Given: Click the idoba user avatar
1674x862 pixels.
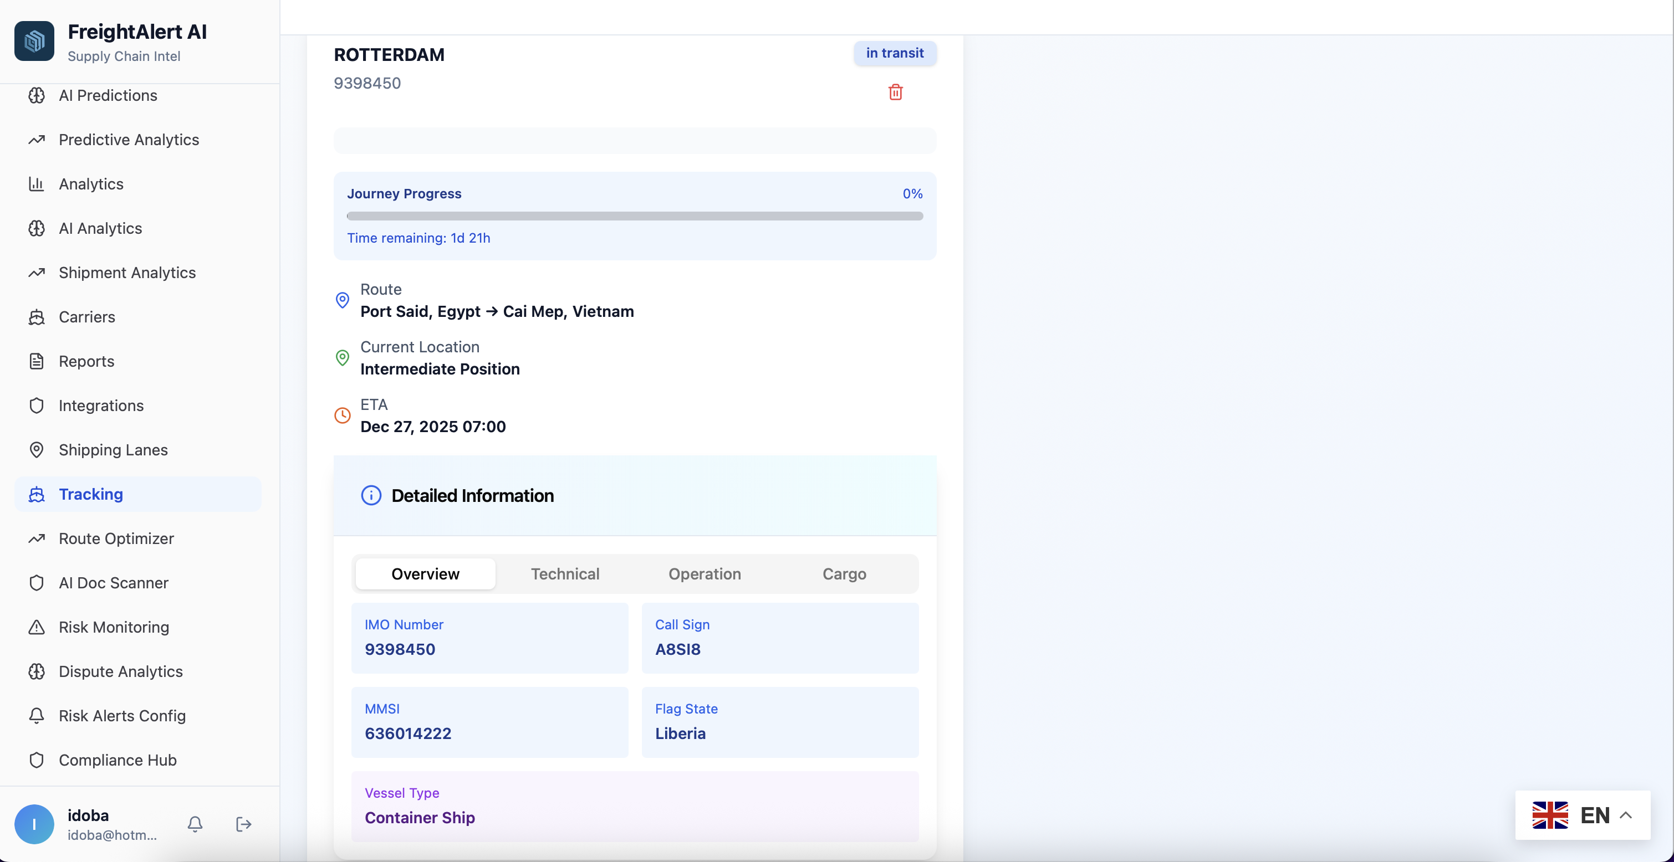Looking at the screenshot, I should 34,824.
